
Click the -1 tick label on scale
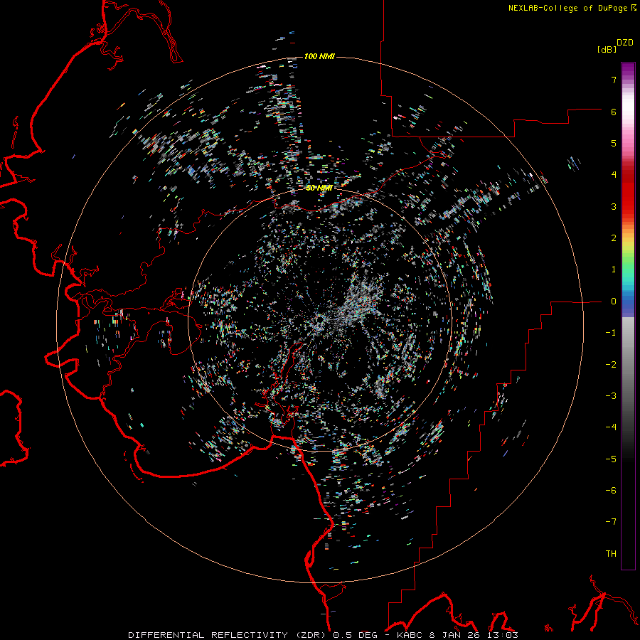pyautogui.click(x=611, y=333)
